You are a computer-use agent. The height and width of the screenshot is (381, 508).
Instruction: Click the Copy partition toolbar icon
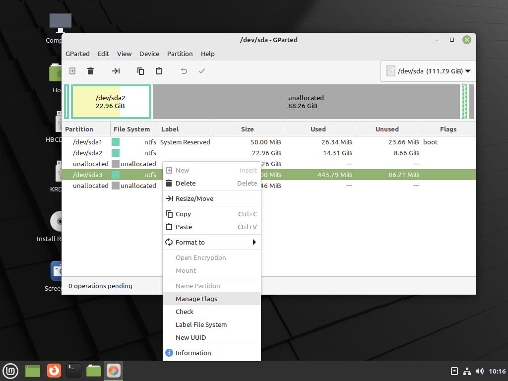(140, 71)
